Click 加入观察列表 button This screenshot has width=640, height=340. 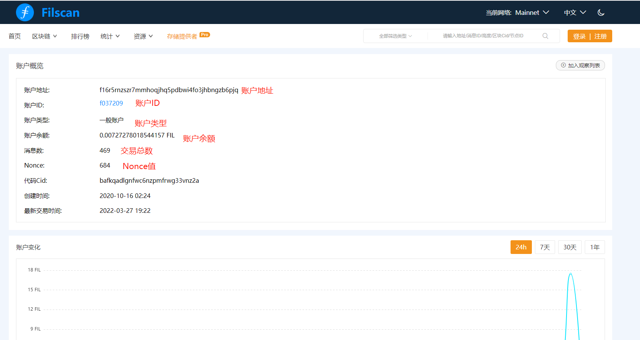click(580, 65)
